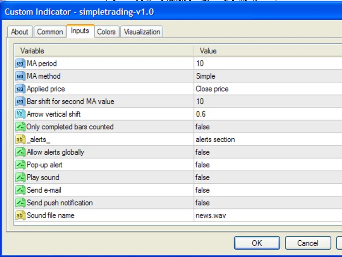Select the _alerts_ variable label
This screenshot has height=257, width=342.
38,140
